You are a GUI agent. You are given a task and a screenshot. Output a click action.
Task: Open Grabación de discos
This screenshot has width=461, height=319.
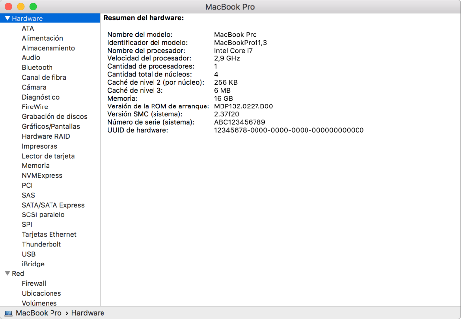point(54,117)
